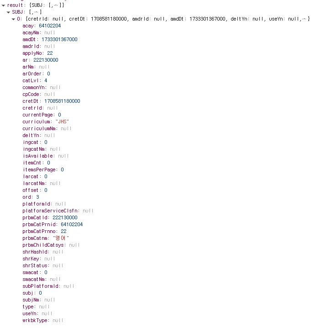Screen dimensions: 315x328
Task: Collapse the SUBJ array arrow
Action: (8, 11)
